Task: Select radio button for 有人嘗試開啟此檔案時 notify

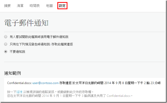Action: pyautogui.click(x=6, y=37)
